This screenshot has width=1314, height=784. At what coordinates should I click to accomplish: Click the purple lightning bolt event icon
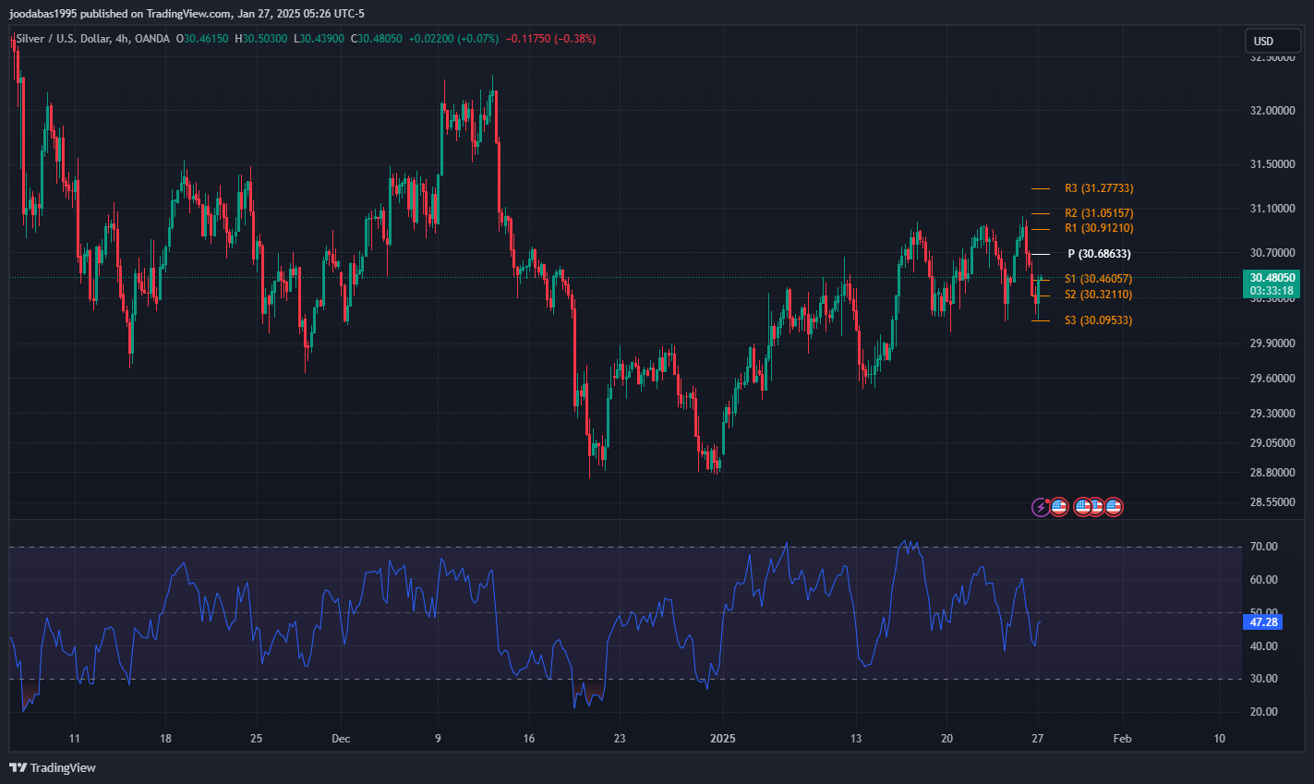[x=1041, y=506]
